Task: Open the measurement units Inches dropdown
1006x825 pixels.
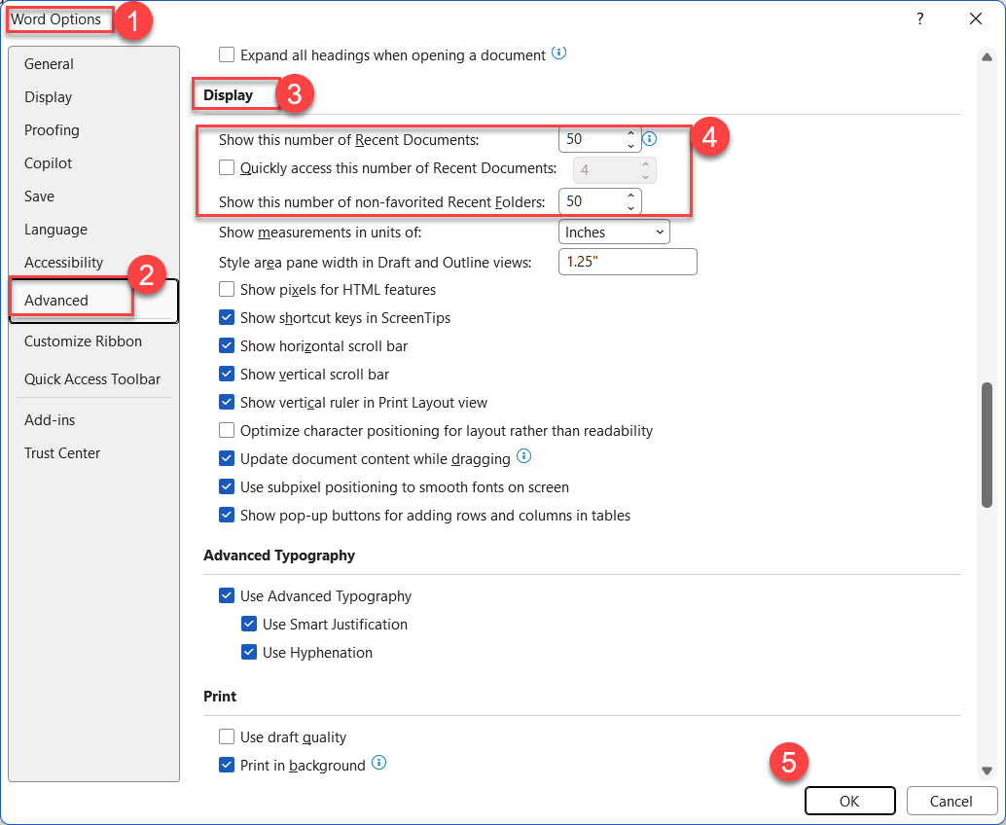Action: 614,233
